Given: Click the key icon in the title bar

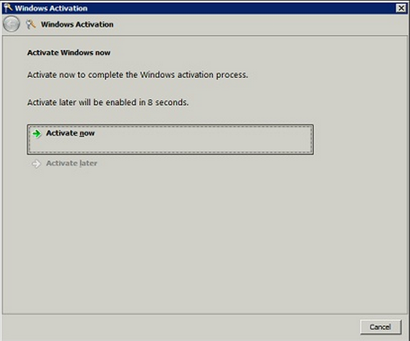Looking at the screenshot, I should (x=8, y=8).
